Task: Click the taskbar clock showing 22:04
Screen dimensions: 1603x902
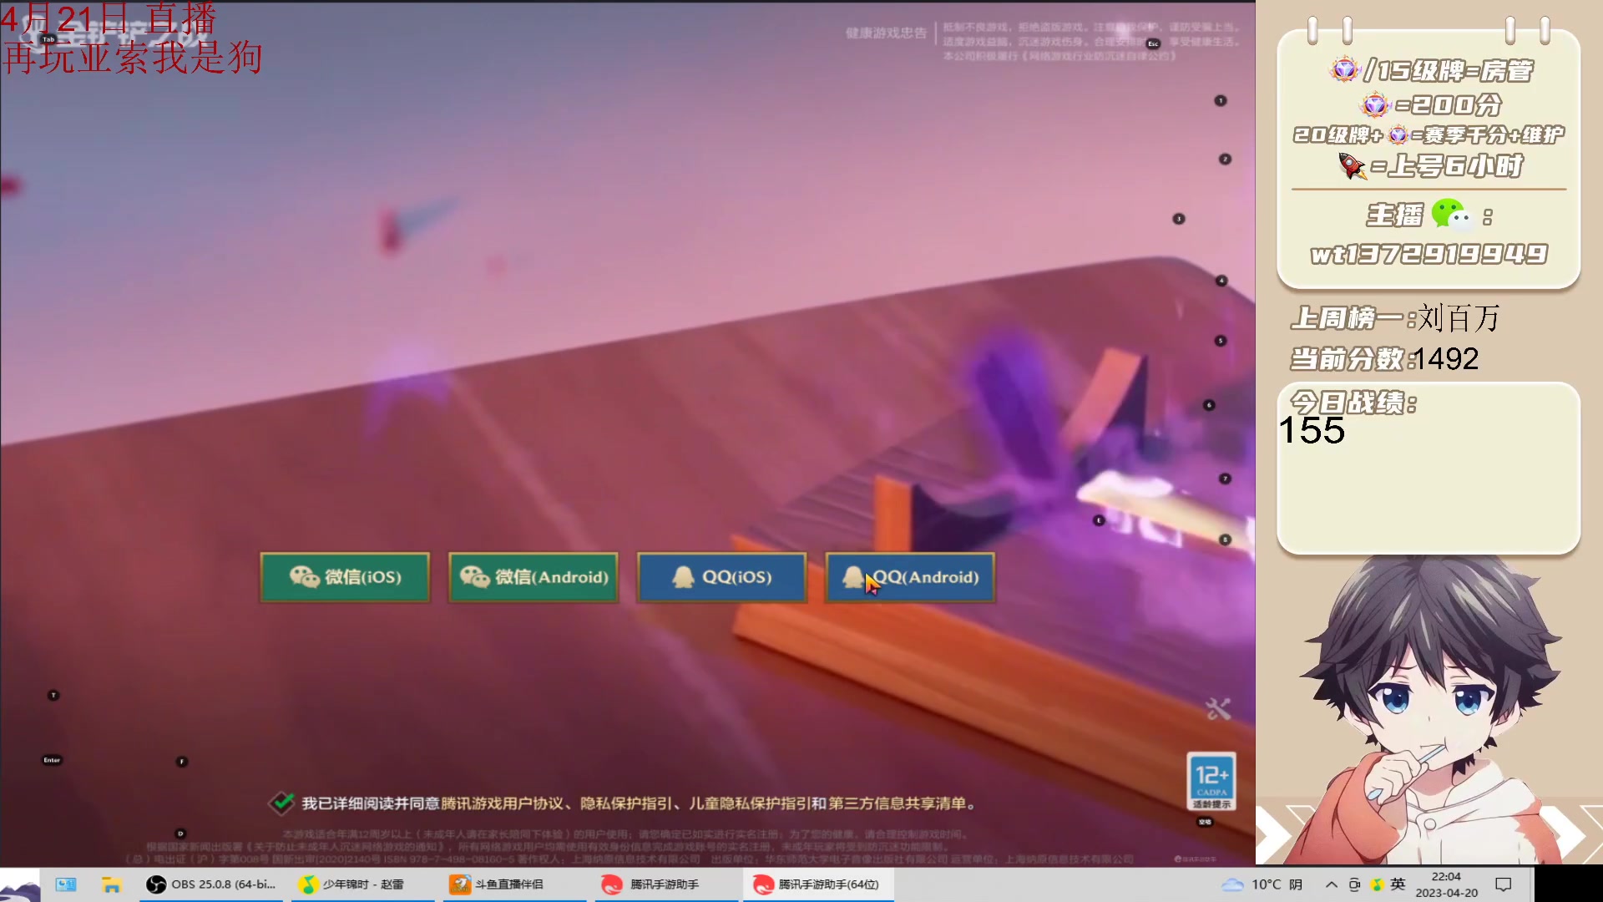Action: point(1446,884)
